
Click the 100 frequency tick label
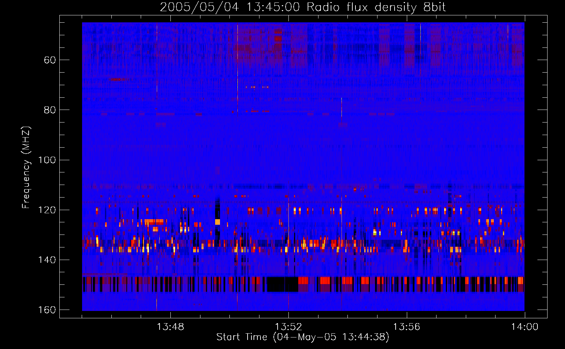47,160
